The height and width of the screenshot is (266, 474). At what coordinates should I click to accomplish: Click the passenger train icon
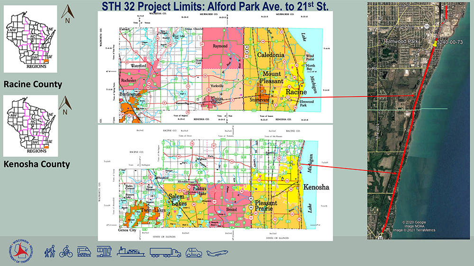click(x=84, y=251)
